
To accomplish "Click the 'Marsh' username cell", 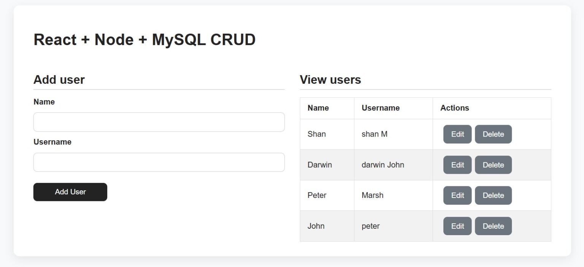I will tap(373, 195).
